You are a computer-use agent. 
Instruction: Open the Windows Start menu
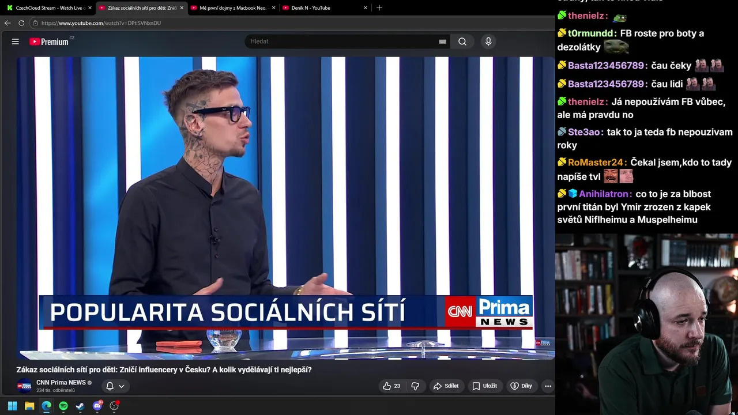coord(12,406)
